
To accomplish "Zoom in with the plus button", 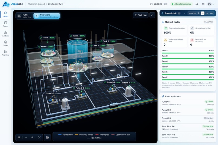I will tap(32, 137).
